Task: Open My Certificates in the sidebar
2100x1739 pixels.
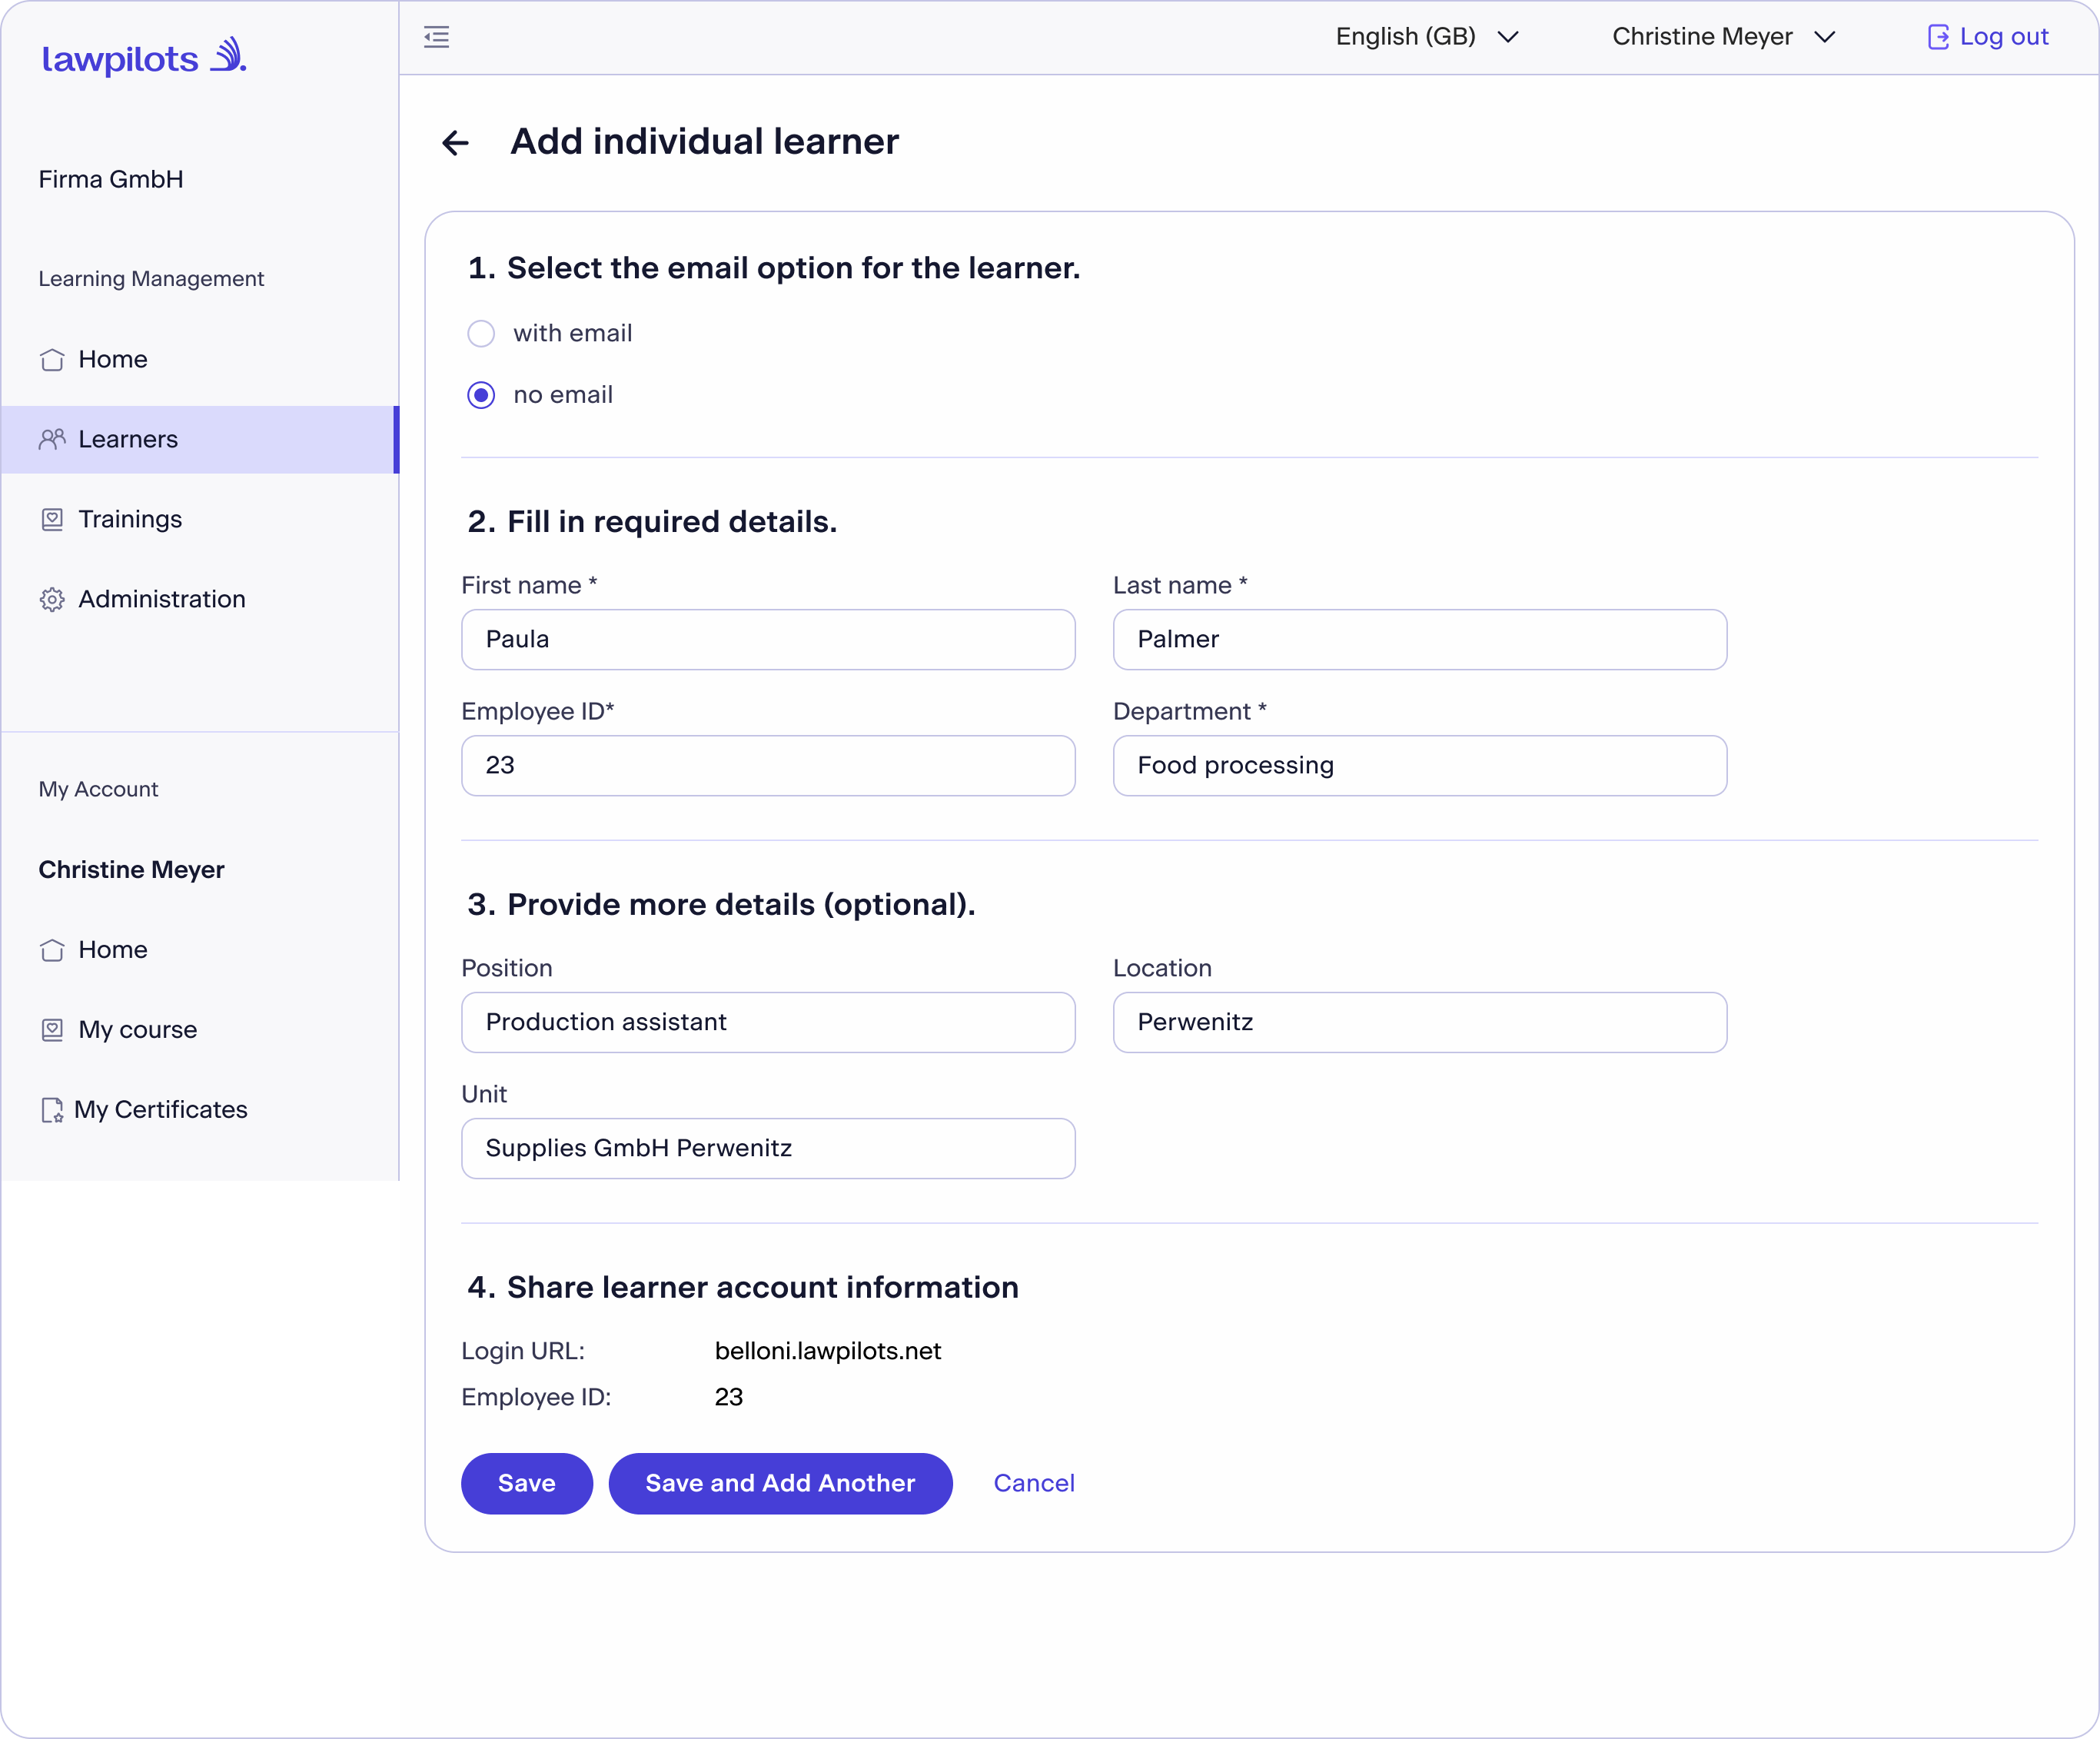Action: coord(200,1109)
